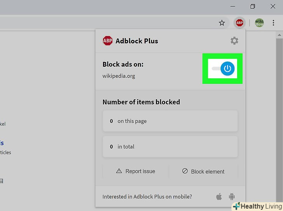Viewport: 283px width, 211px height.
Task: Click the Report issue button
Action: point(136,171)
